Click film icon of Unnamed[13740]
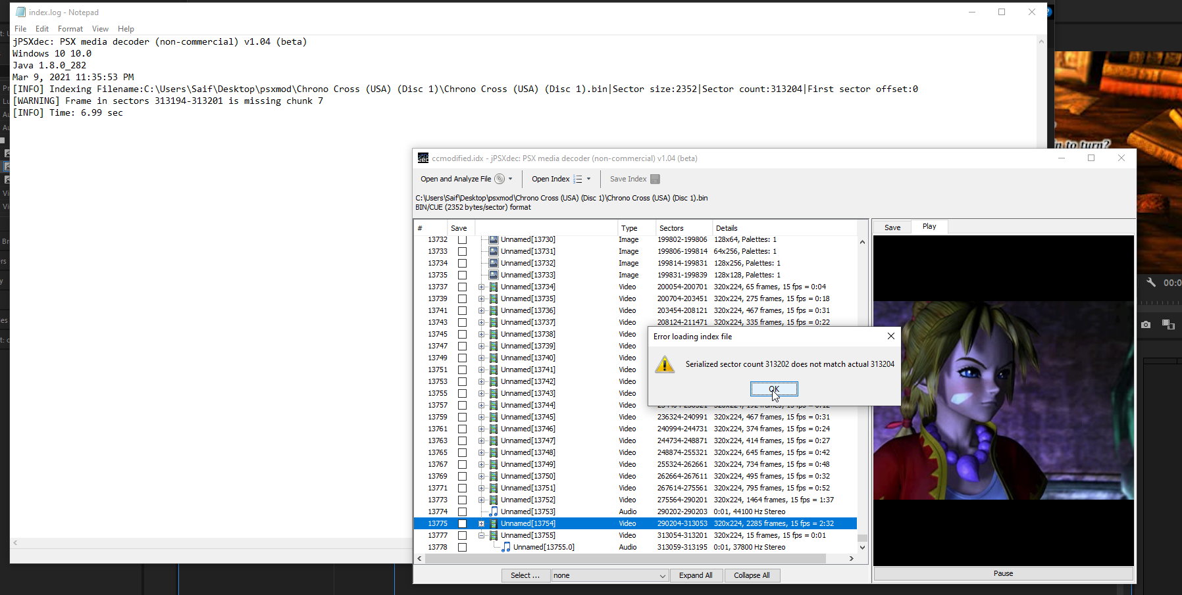 point(494,358)
